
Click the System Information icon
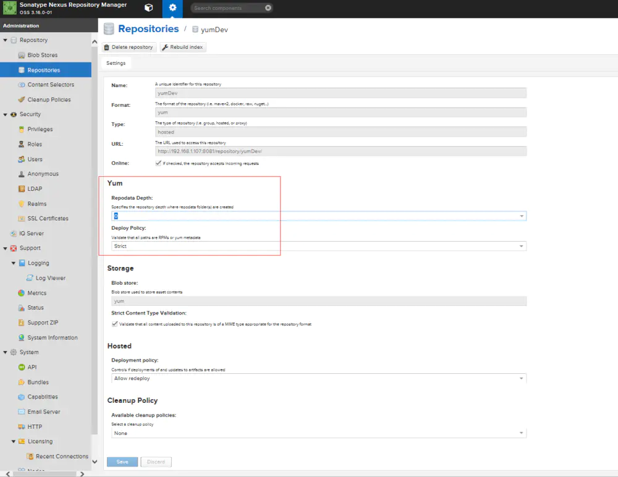pyautogui.click(x=22, y=337)
